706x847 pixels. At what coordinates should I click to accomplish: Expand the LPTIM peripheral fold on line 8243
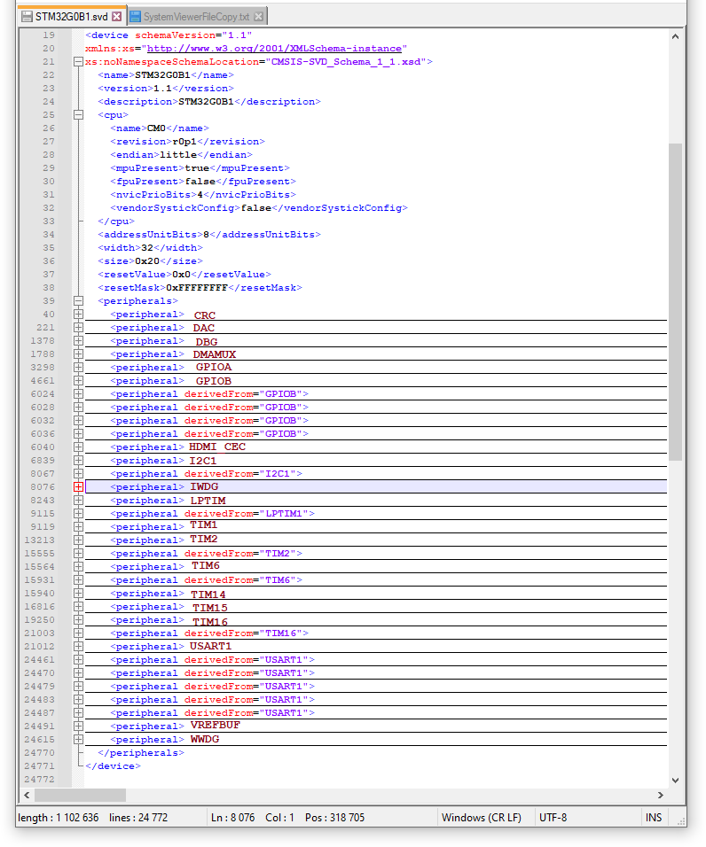[x=78, y=501]
